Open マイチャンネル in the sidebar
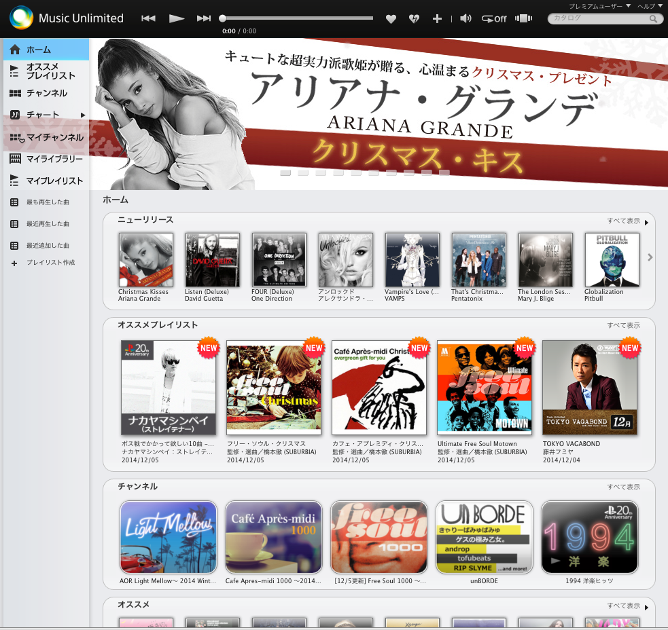This screenshot has width=668, height=630. coord(46,137)
